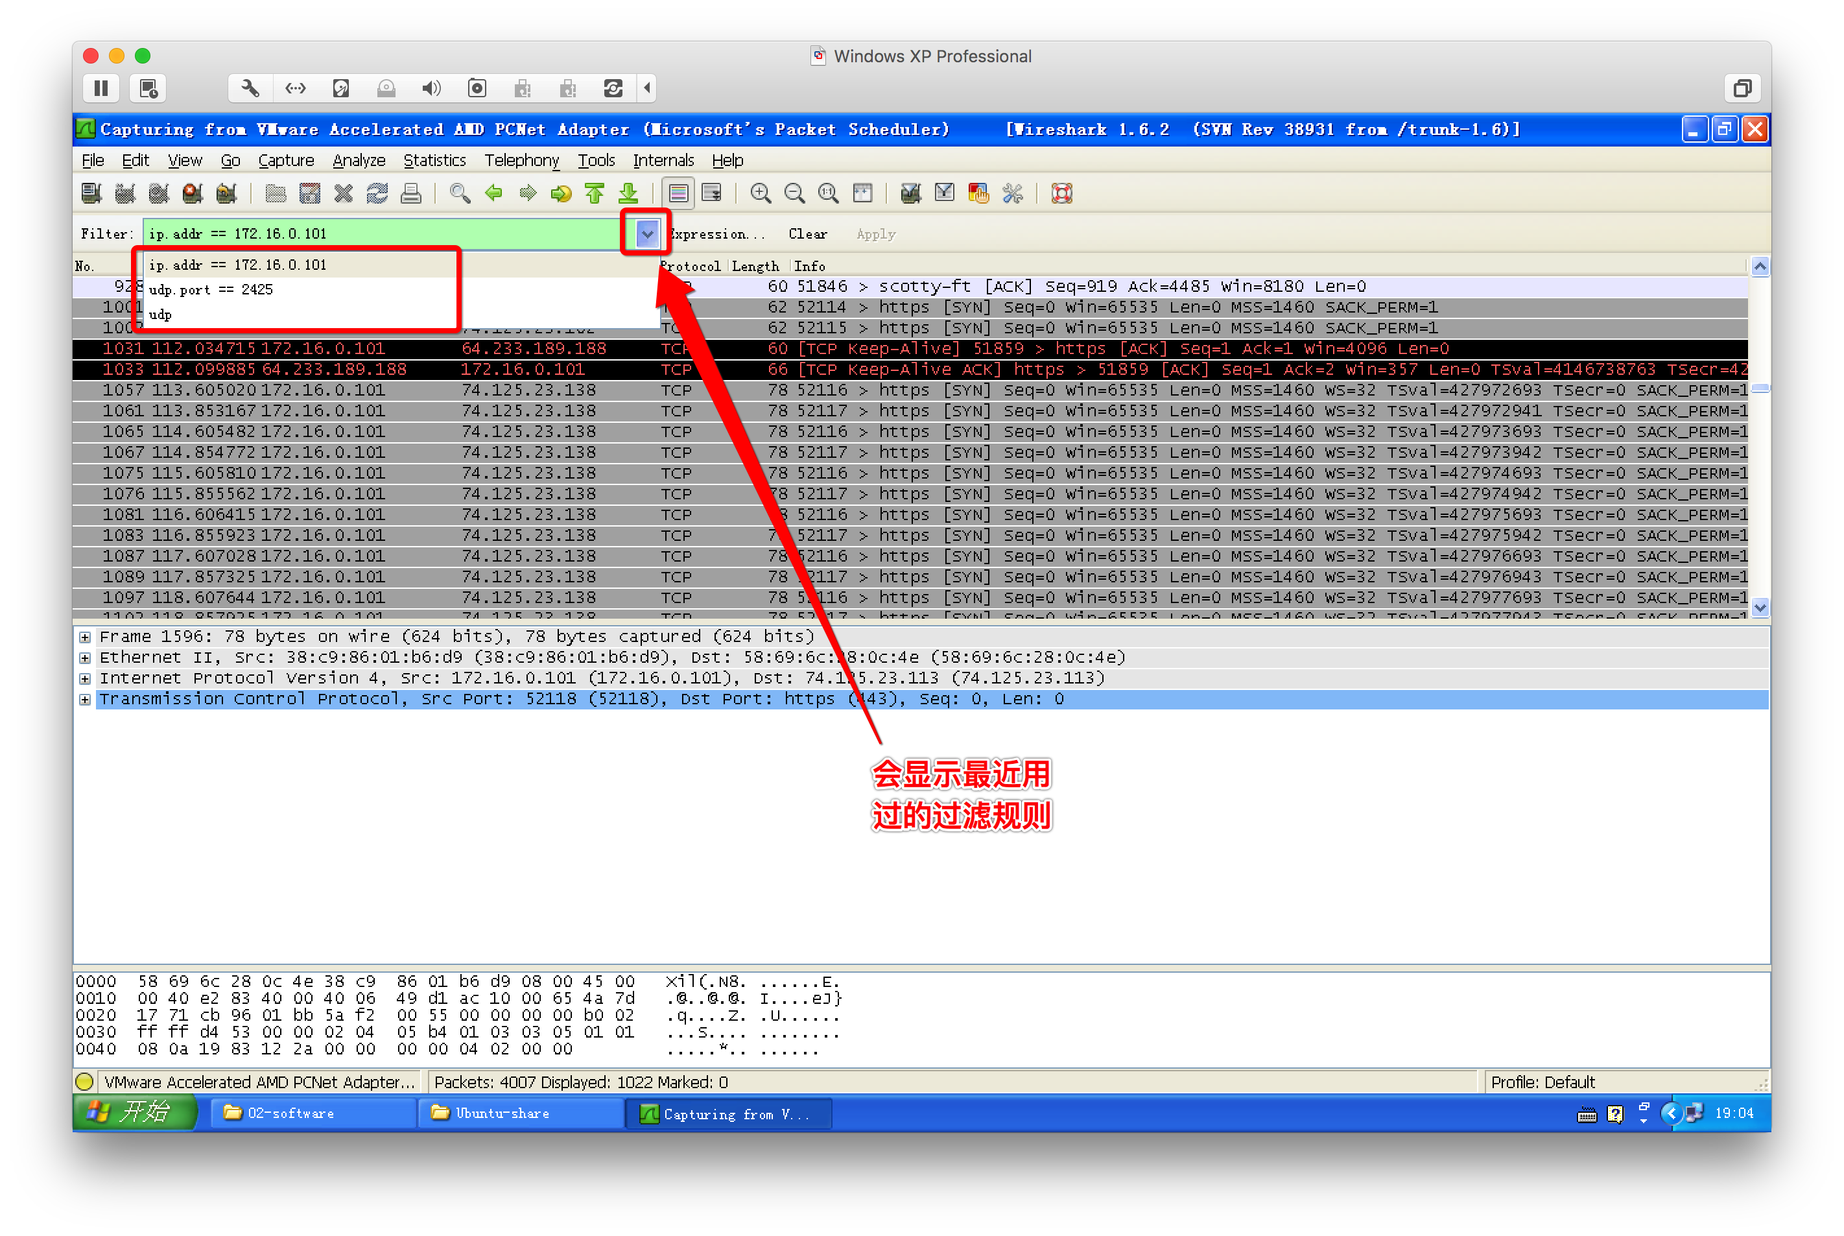Select udp.port == 2425 filter entry
The height and width of the screenshot is (1236, 1844).
[211, 289]
